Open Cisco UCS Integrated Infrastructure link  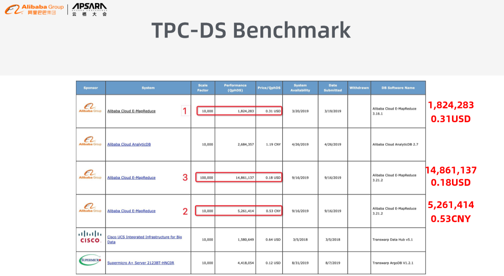pyautogui.click(x=145, y=239)
